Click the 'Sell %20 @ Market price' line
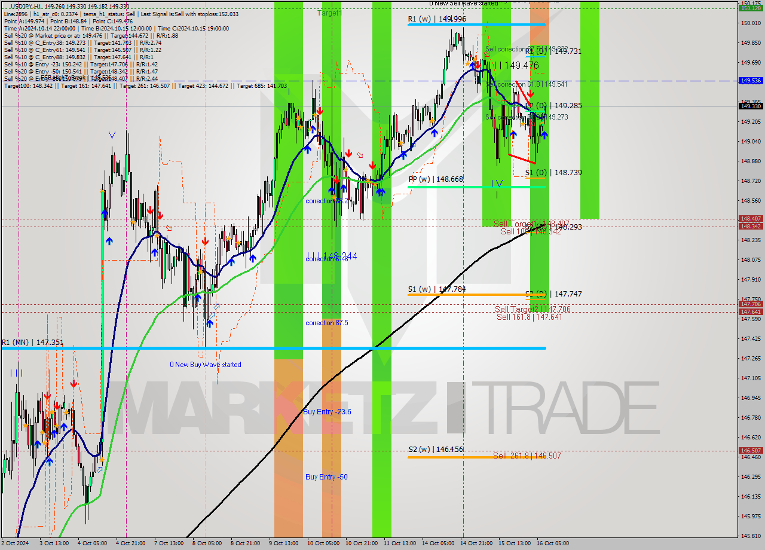The image size is (765, 550). pos(90,35)
